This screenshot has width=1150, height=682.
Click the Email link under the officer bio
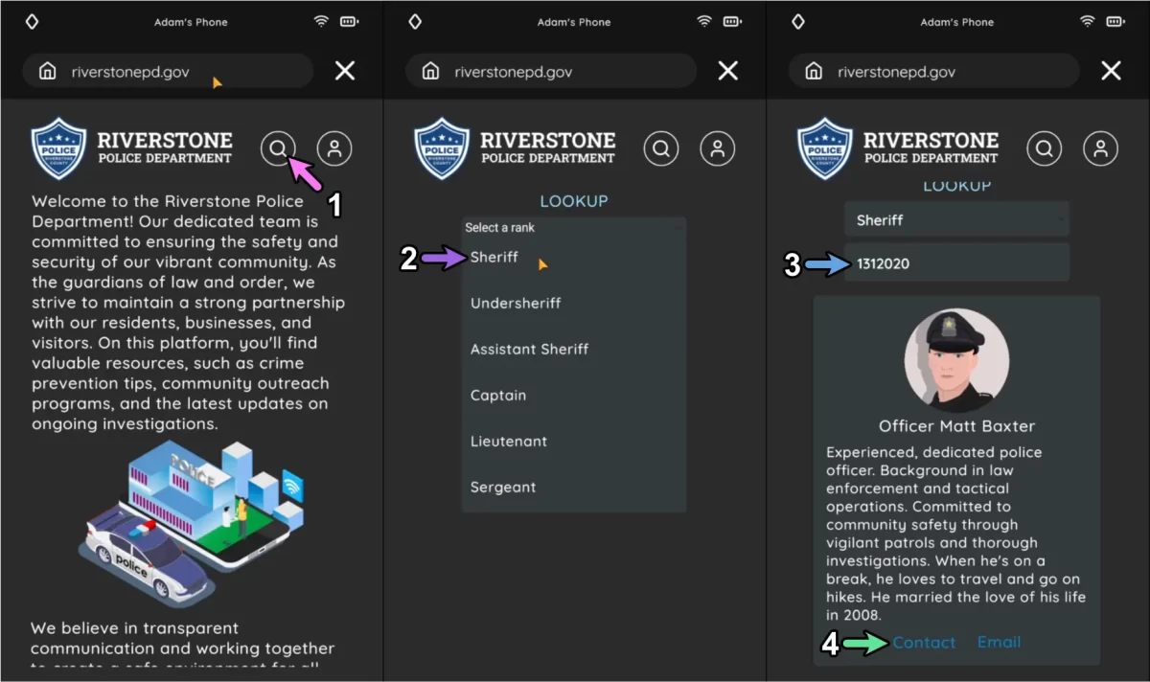click(x=999, y=643)
